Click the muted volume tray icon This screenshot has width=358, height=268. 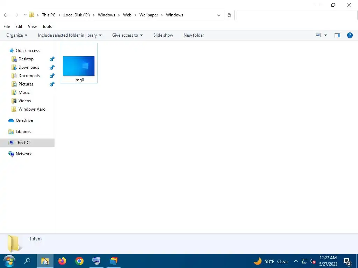coord(313,261)
